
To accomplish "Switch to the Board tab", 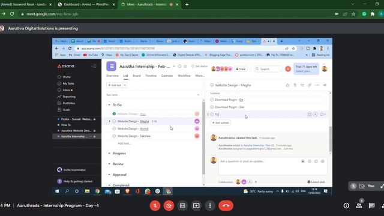I will click(137, 76).
